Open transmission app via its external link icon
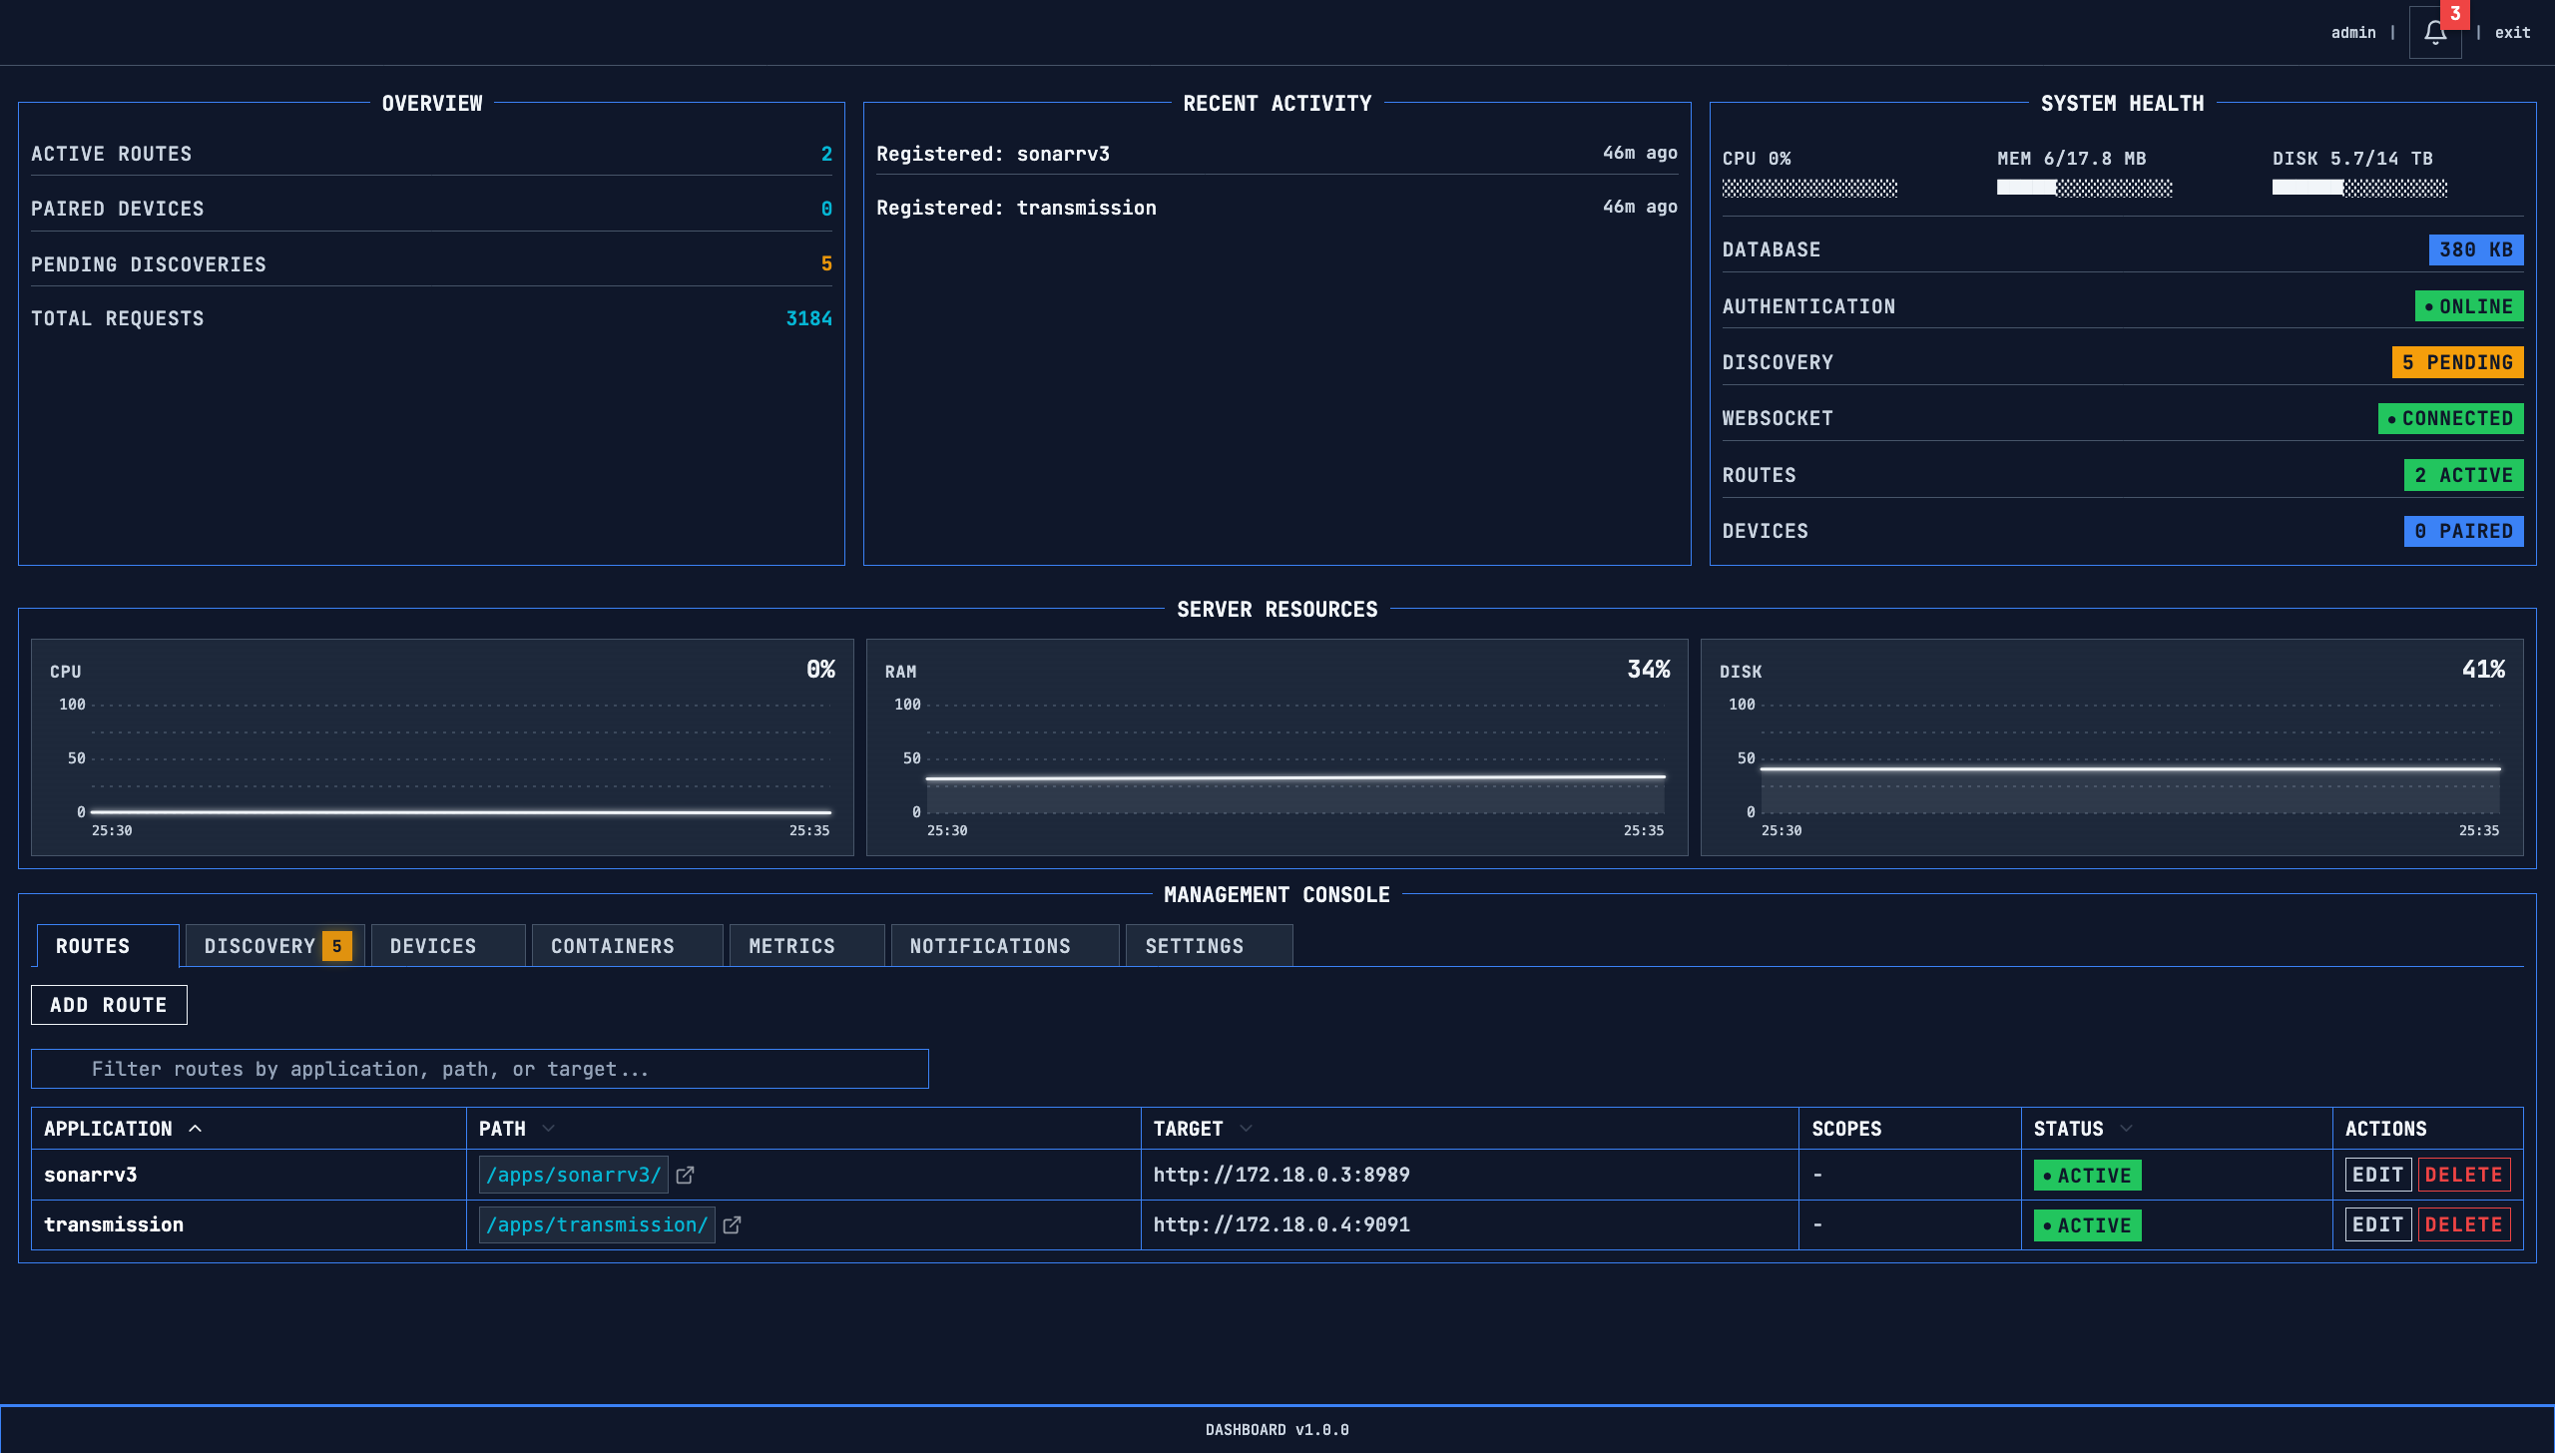2555x1453 pixels. tap(734, 1224)
